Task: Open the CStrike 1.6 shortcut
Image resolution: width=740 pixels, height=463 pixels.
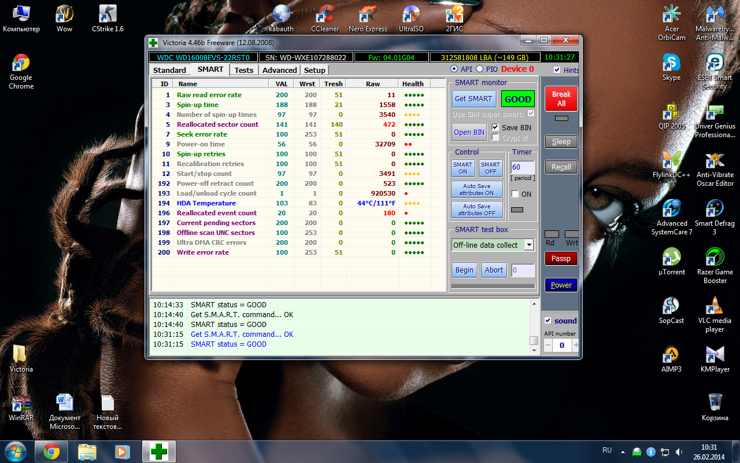Action: (x=108, y=19)
